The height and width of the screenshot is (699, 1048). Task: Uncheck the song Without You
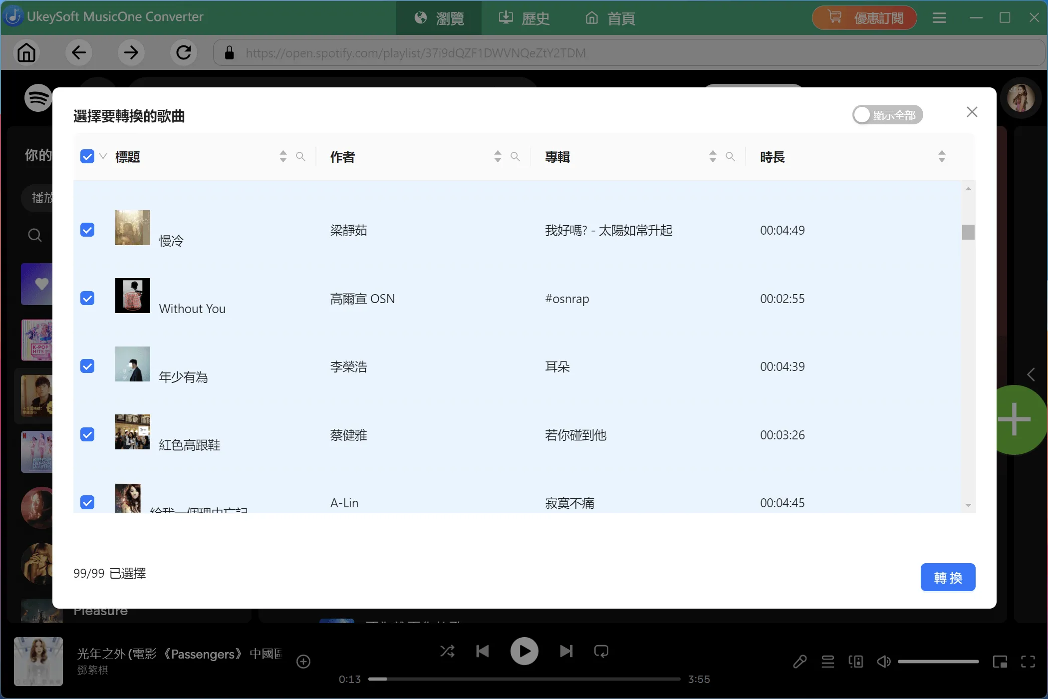click(87, 299)
